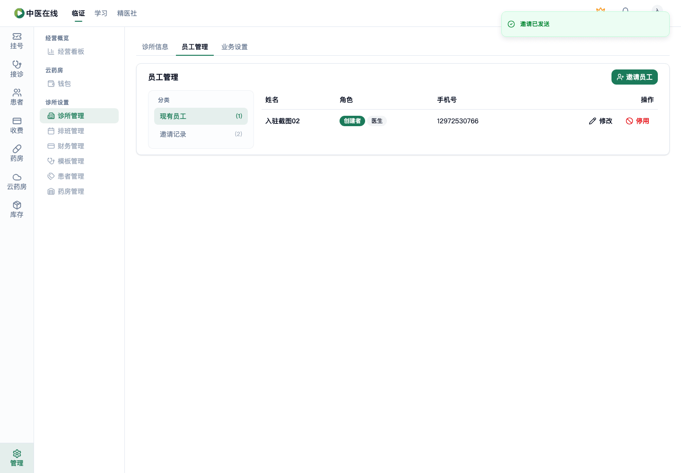
Task: Click the 员工管理 panel heading
Action: pos(163,77)
